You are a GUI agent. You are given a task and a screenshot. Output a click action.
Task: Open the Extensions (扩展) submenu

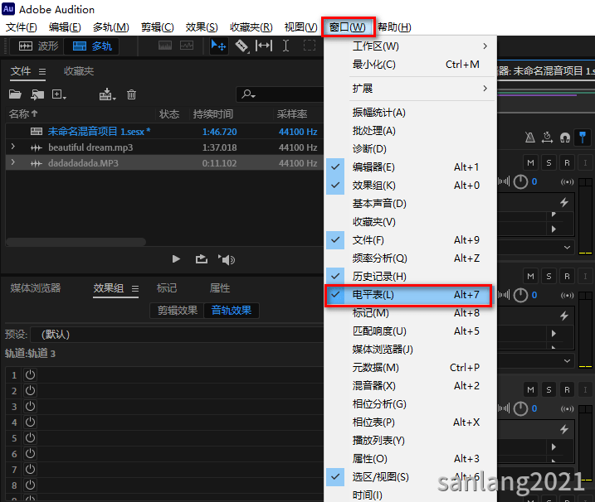click(x=411, y=89)
